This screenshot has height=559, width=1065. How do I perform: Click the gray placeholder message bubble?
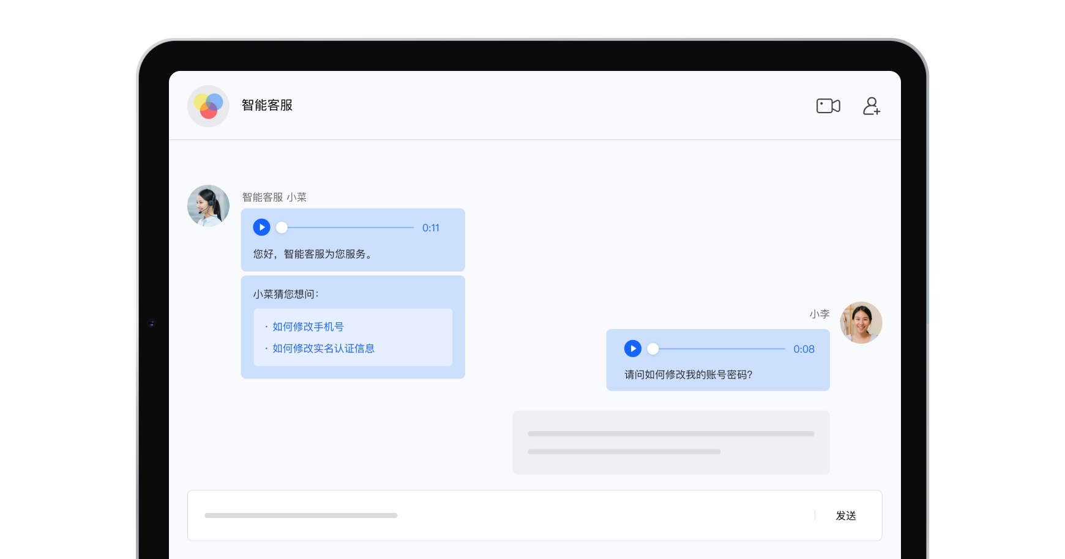pos(671,442)
